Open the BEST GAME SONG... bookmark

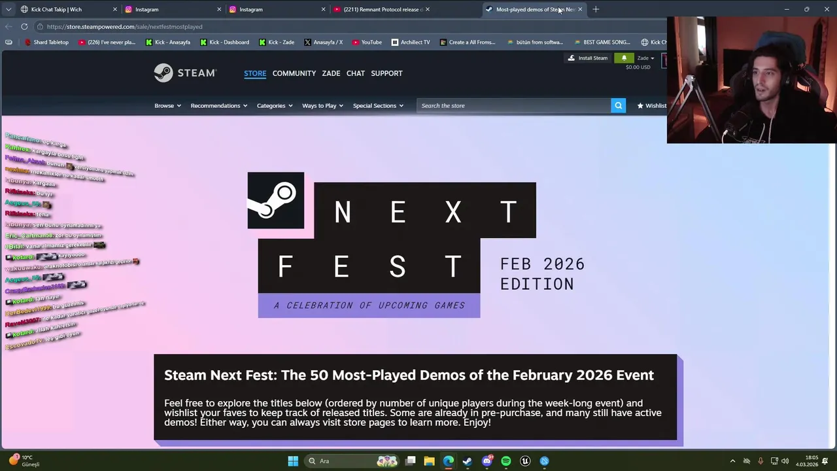(602, 42)
